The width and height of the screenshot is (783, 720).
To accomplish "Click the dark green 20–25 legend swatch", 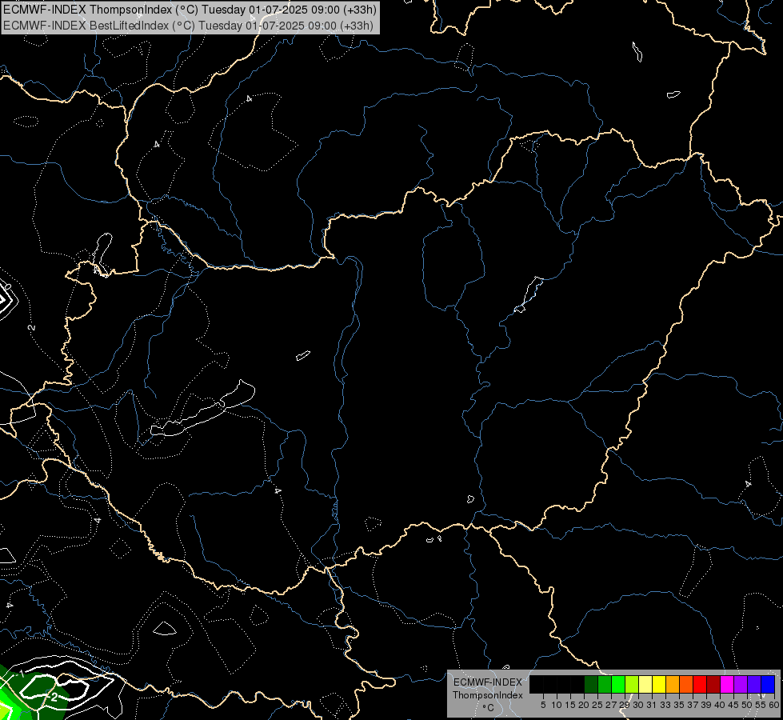I will [x=591, y=684].
